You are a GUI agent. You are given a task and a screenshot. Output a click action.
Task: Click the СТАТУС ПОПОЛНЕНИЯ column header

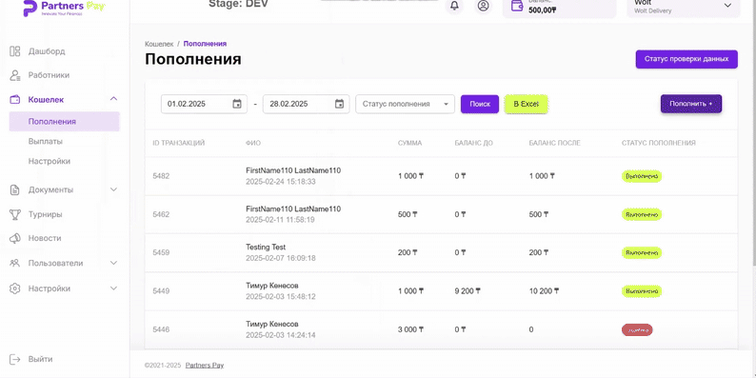point(659,143)
